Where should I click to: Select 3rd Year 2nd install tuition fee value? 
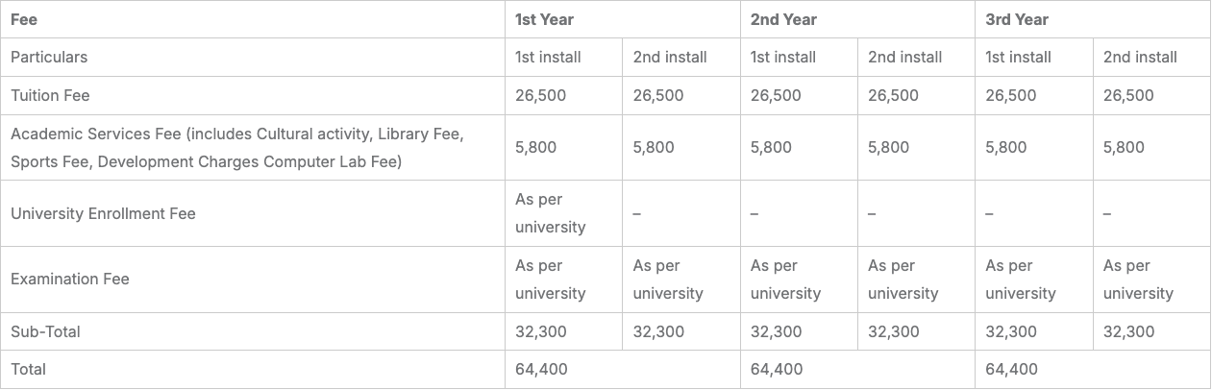1128,95
